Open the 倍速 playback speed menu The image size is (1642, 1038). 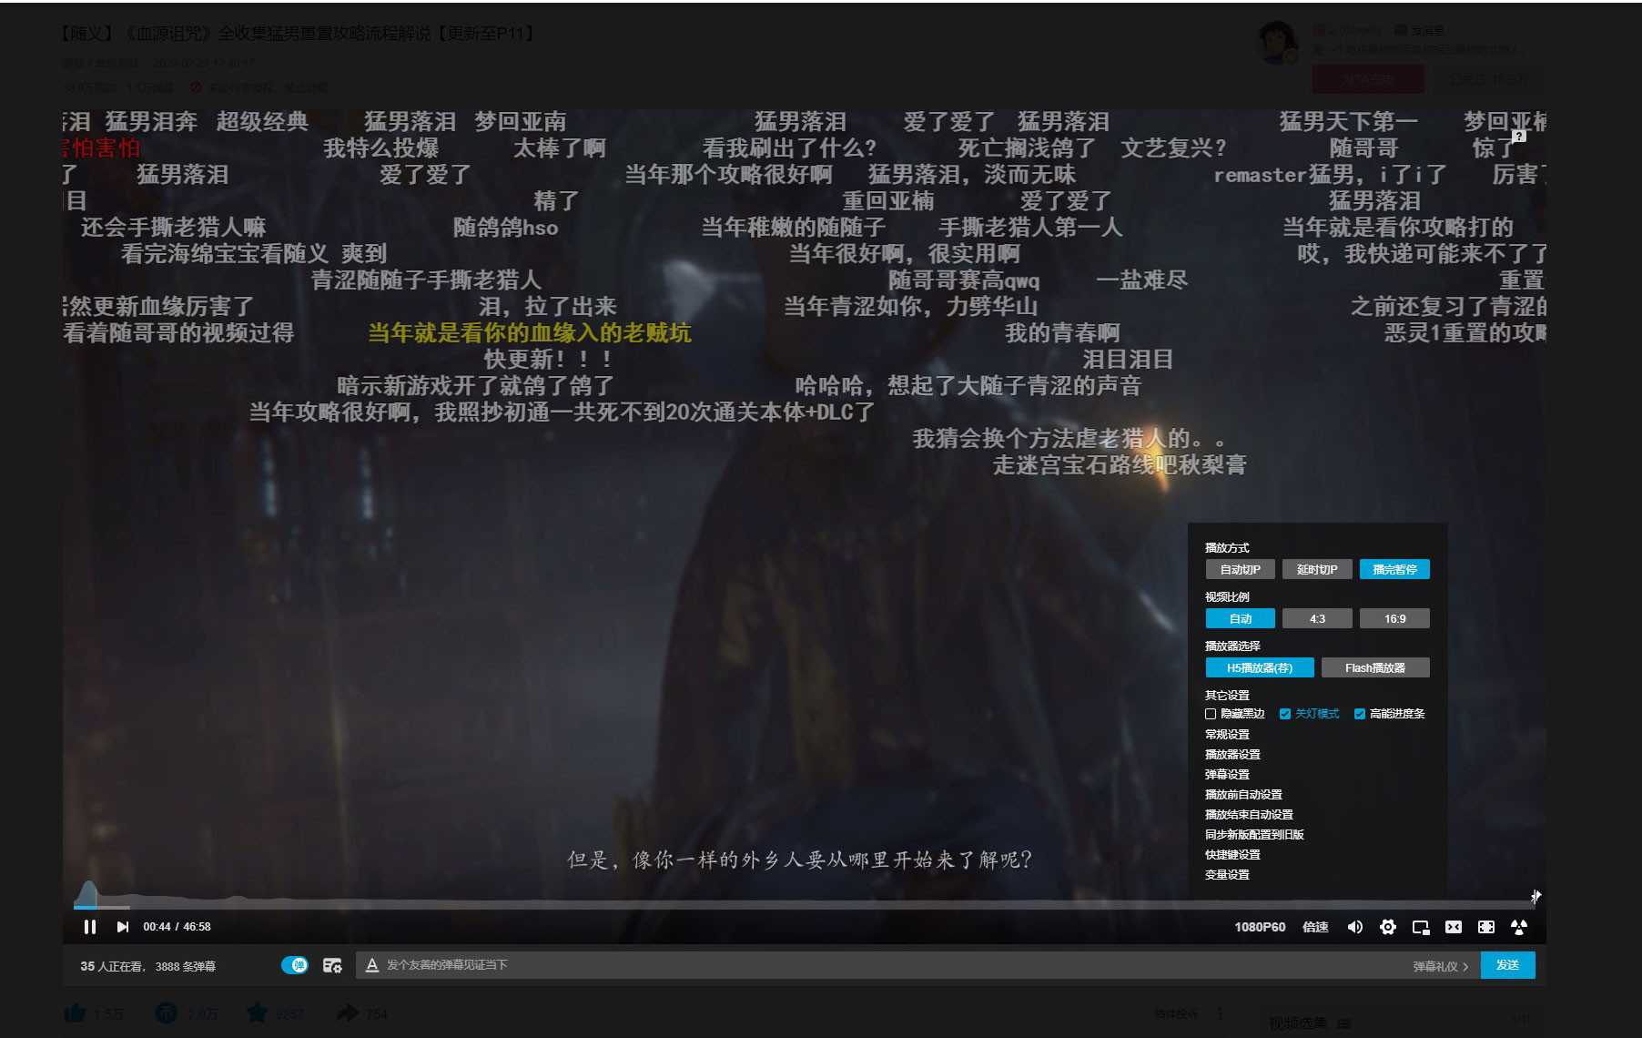click(1315, 927)
